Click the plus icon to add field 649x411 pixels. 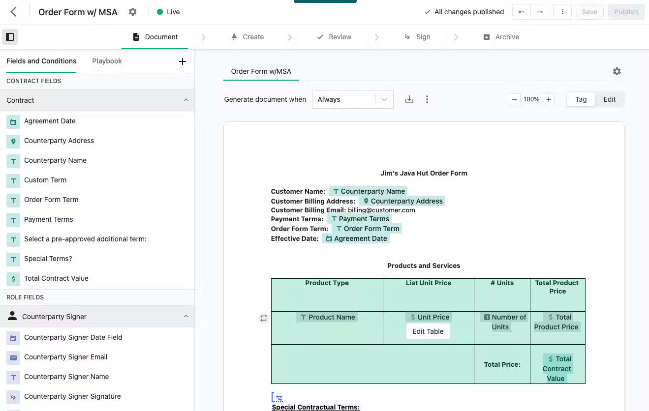pos(182,61)
